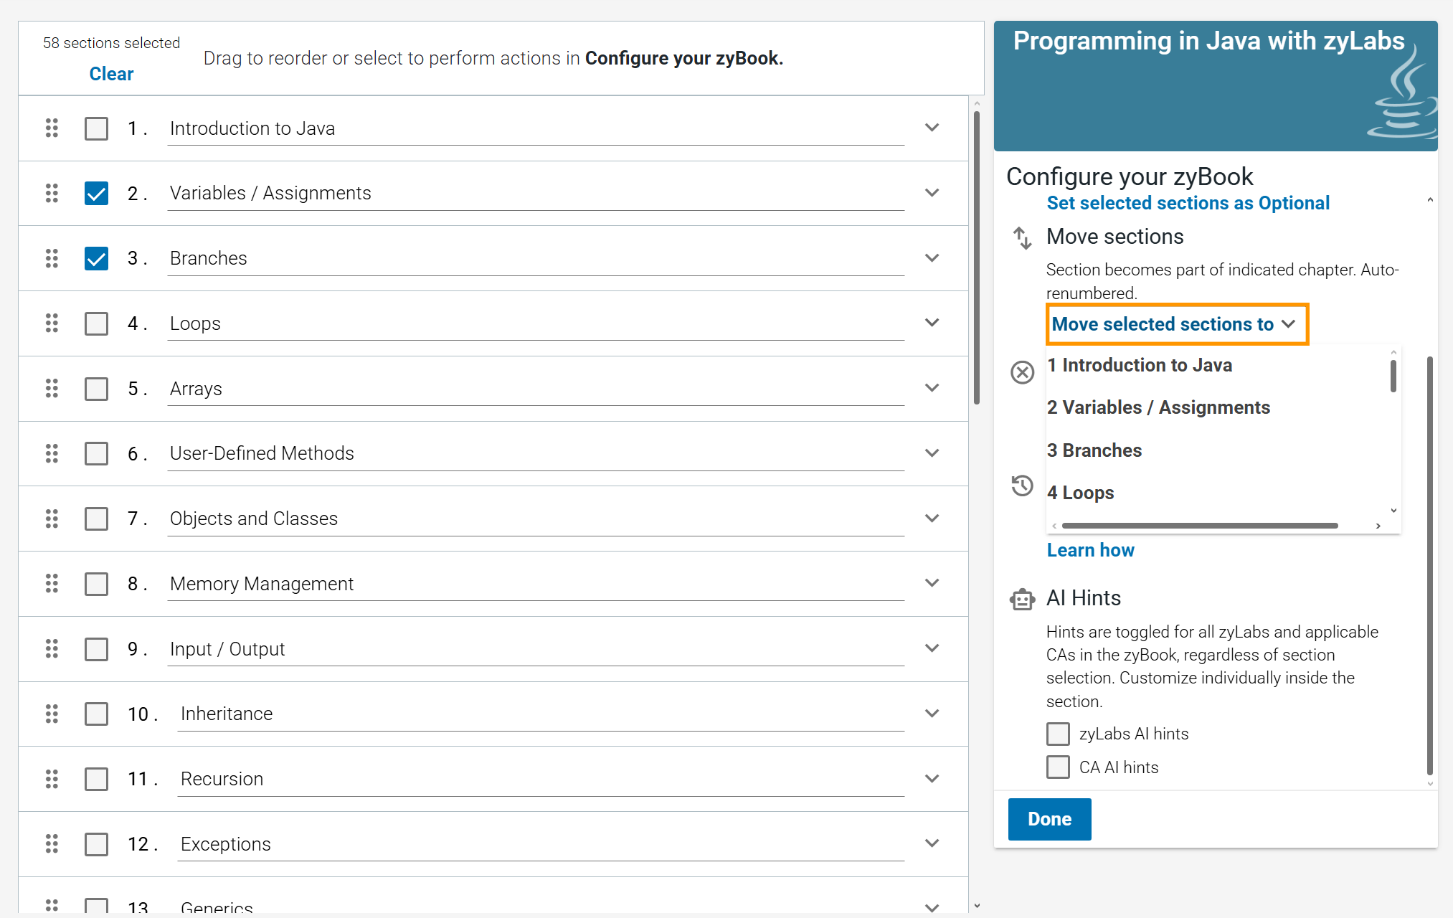Uncheck the Variables / Assignments checkbox

coord(96,193)
